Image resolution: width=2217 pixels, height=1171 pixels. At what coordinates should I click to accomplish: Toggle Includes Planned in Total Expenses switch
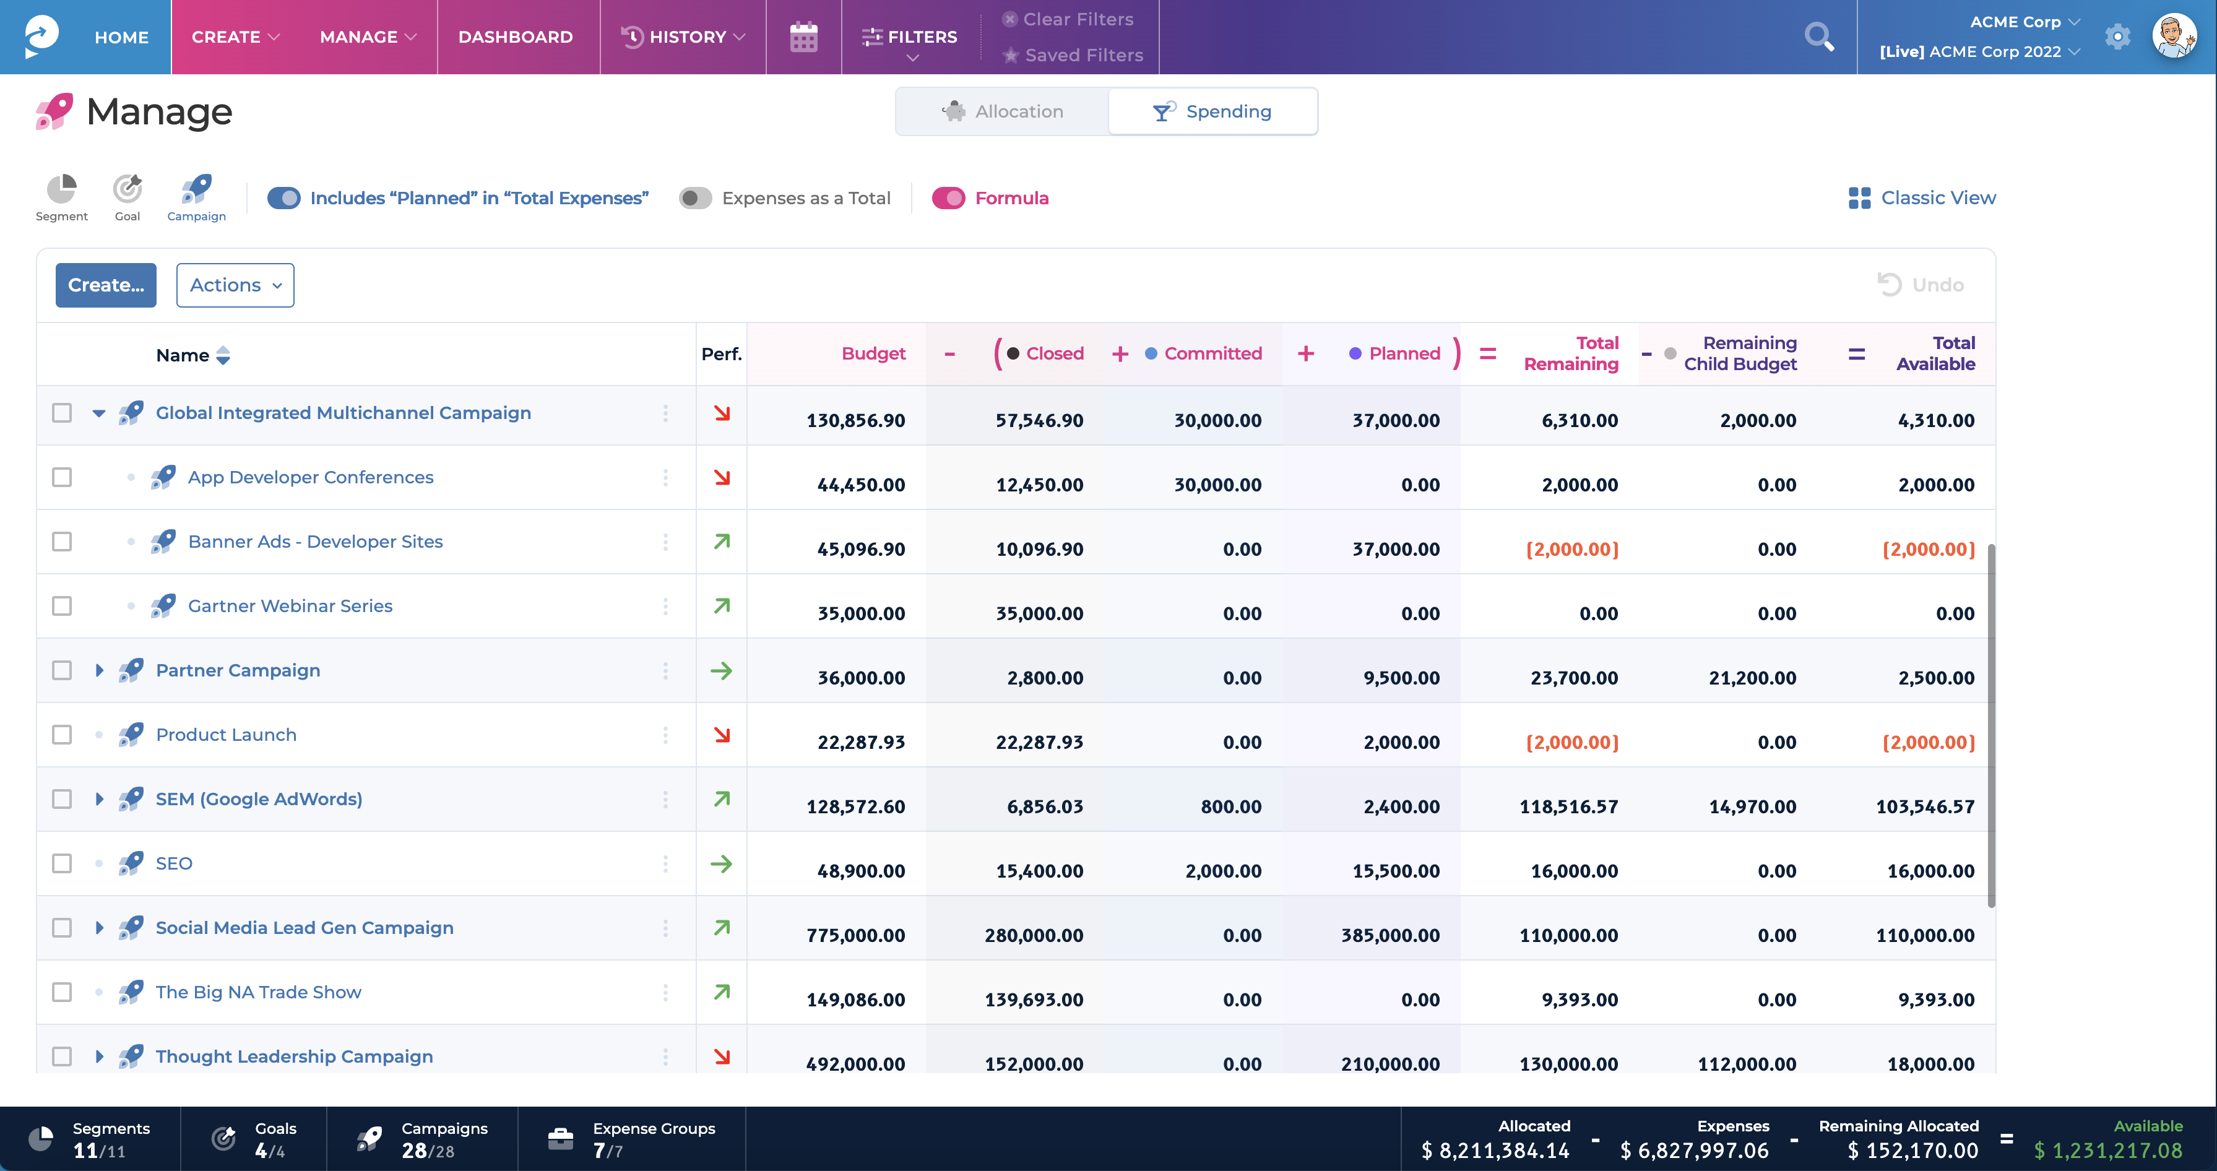point(284,198)
